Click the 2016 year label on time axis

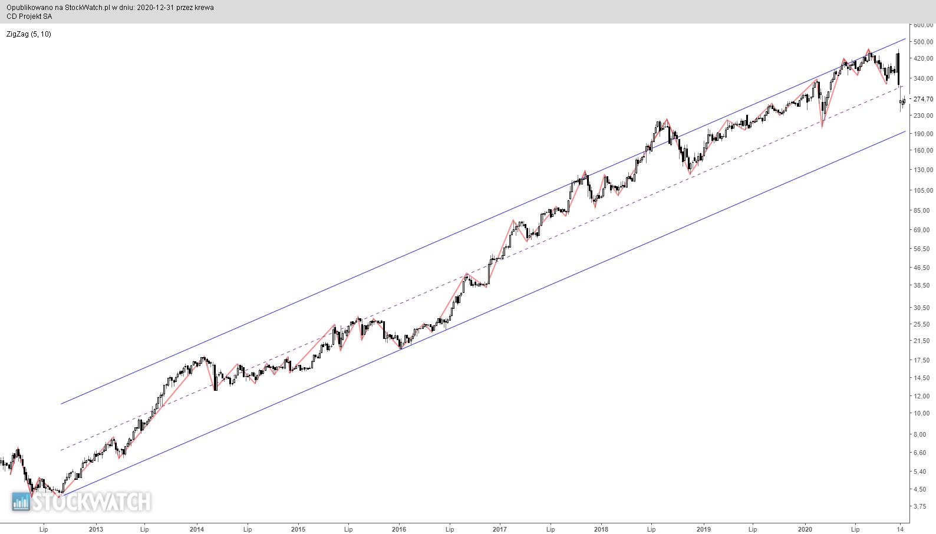pos(399,529)
